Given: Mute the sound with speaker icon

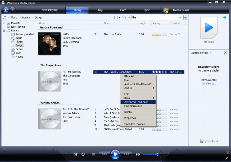Looking at the screenshot, I should pos(138,154).
